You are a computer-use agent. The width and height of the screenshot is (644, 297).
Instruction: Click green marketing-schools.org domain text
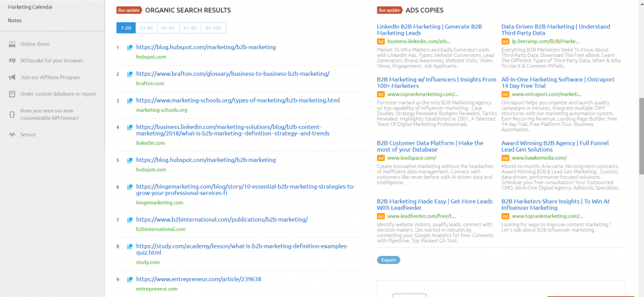(x=161, y=110)
